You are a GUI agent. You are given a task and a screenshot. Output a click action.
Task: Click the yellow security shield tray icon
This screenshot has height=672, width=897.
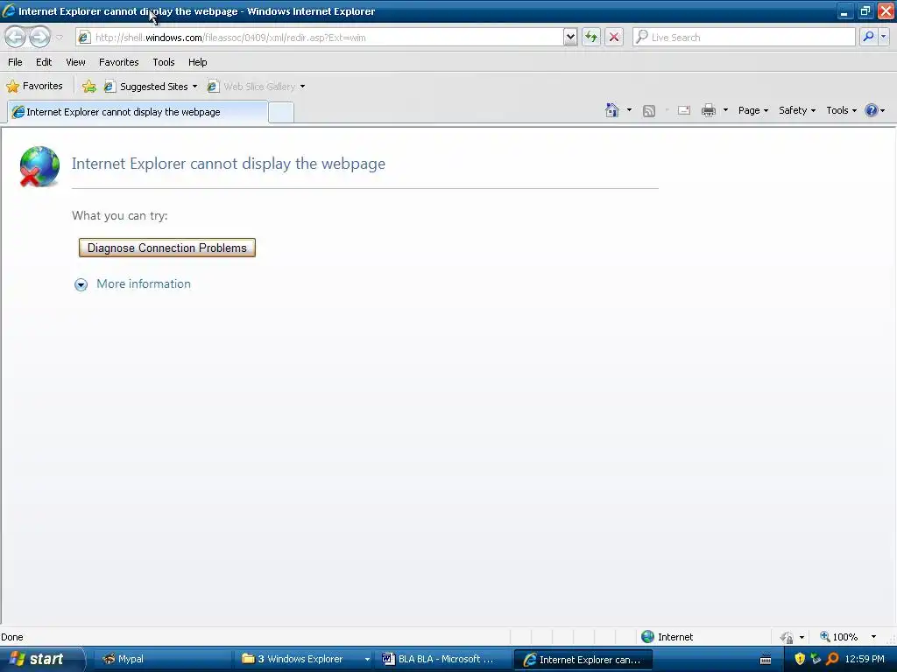[800, 659]
